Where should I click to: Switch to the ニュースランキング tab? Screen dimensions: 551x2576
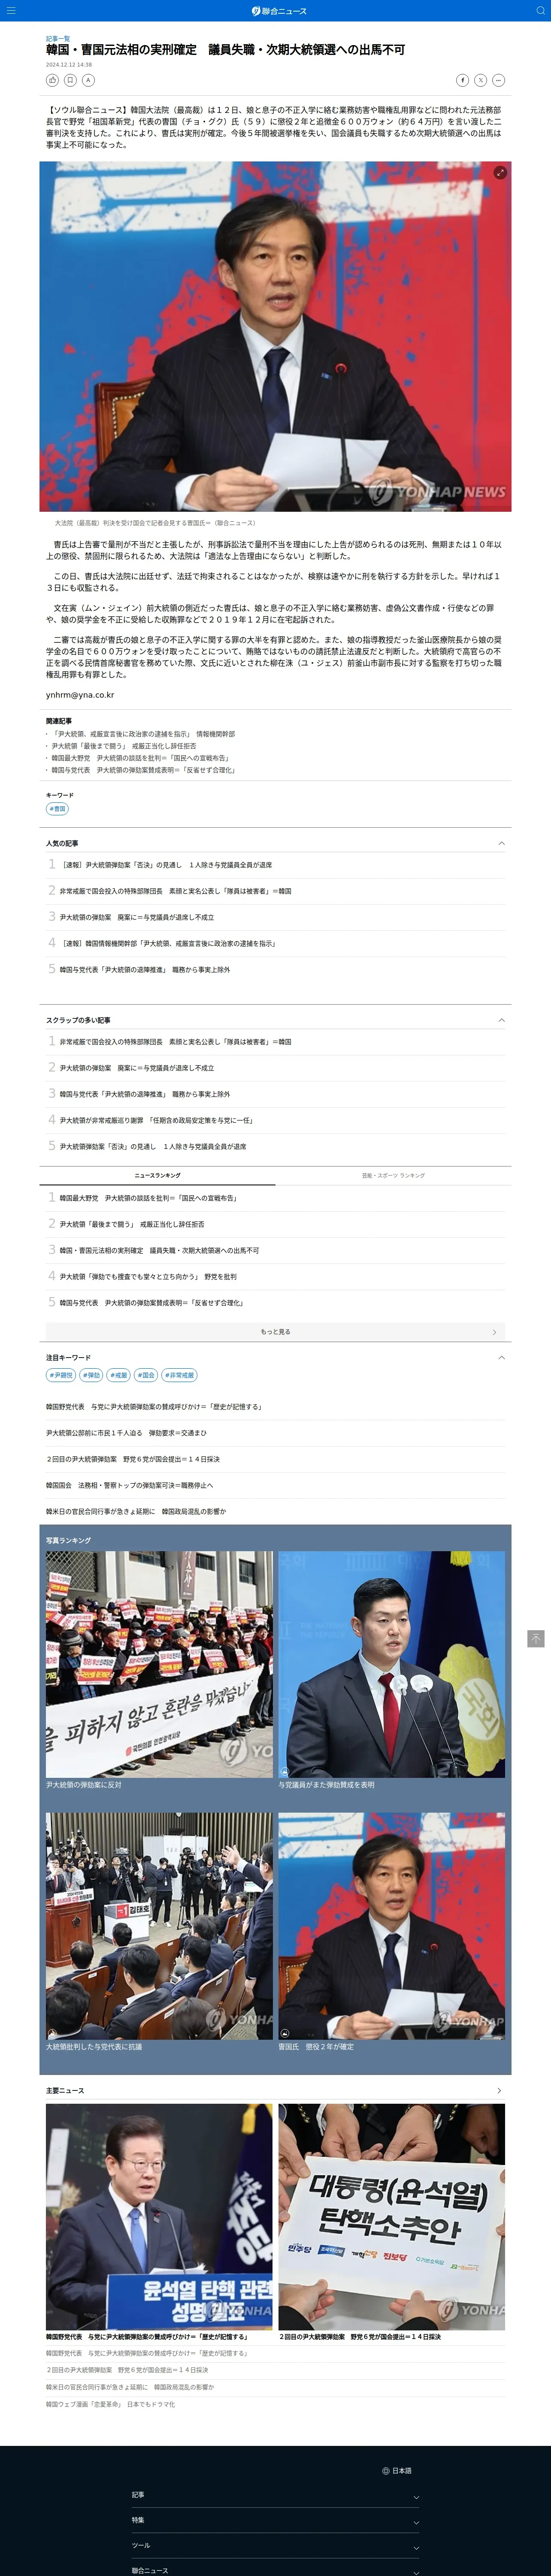click(158, 1175)
